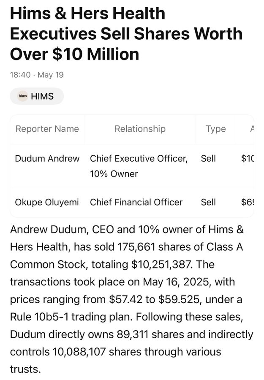
Task: Tap the 175,661 shares figure in paragraph
Action: click(136, 247)
